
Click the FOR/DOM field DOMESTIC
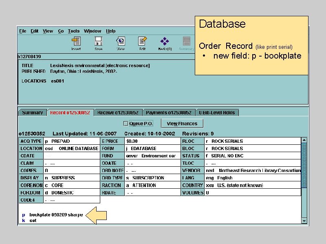click(x=72, y=193)
